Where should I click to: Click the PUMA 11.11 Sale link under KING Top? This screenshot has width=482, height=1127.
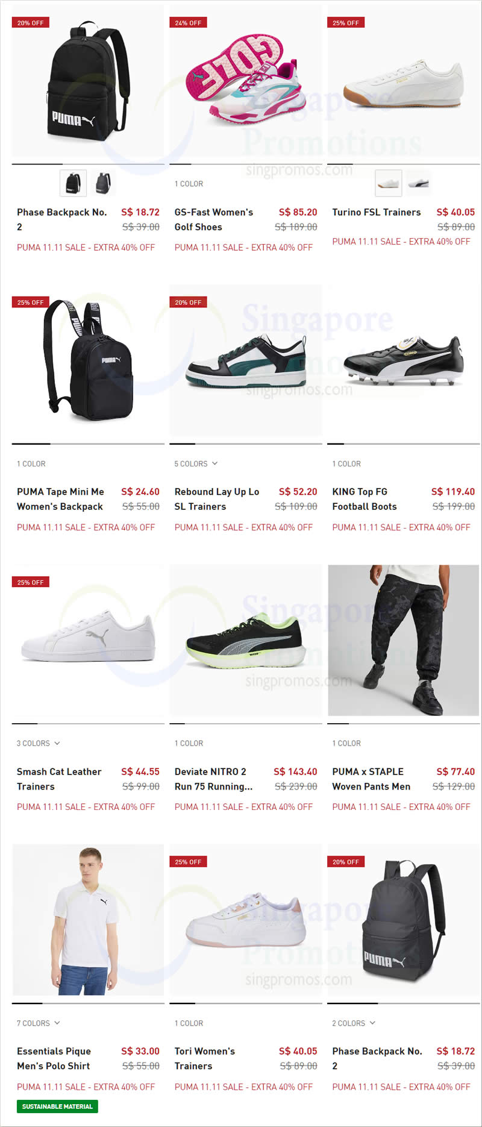tap(401, 527)
